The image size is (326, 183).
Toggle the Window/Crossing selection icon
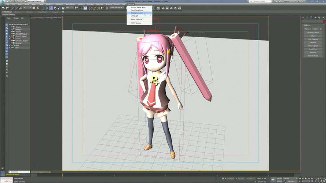(x=46, y=8)
